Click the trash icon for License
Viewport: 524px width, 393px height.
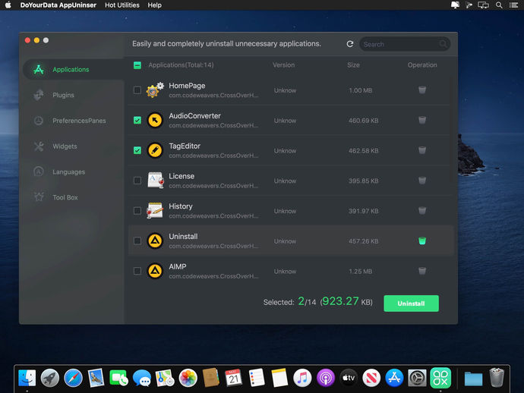(x=422, y=181)
